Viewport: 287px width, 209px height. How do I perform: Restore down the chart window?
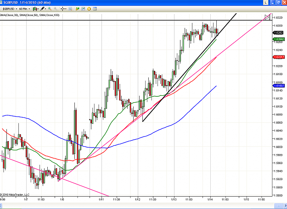point(279,2)
